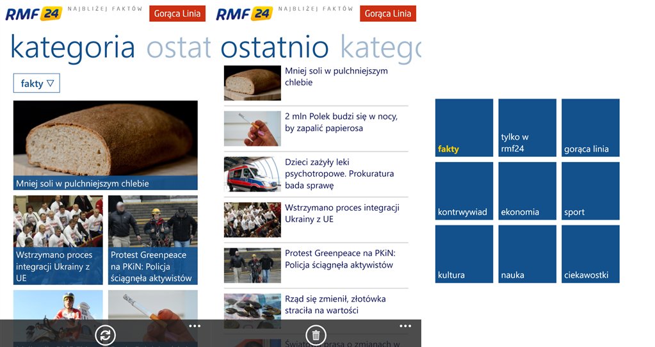This screenshot has width=655, height=347.
Task: Open the three-dots menu beside trash icon
Action: point(405,326)
